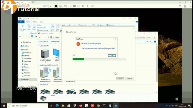Select Abdul Ghofur multimedia device icon
Image resolution: width=193 pixels, height=108 pixels.
[x=45, y=73]
